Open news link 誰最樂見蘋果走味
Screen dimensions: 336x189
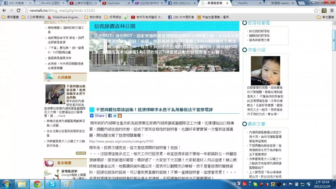(x=59, y=58)
